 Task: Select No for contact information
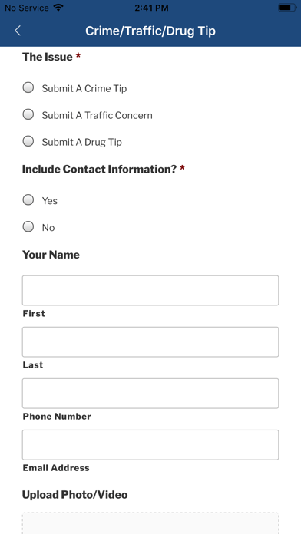point(28,226)
